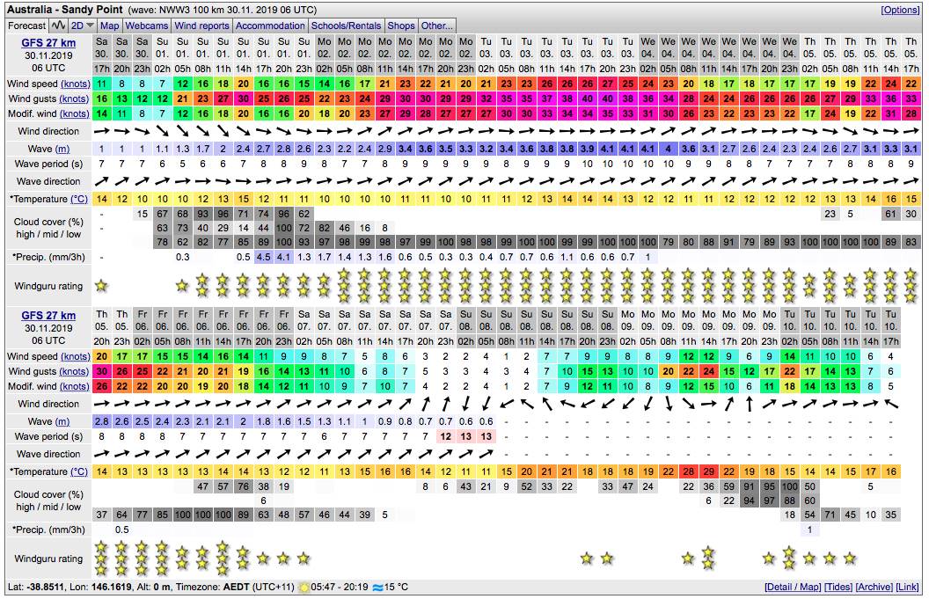Open the Webcams tab
Screen dimensions: 929x599
(x=147, y=26)
